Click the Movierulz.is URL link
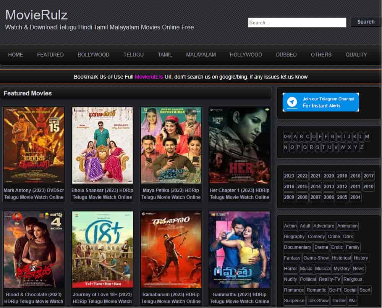382x308 pixels. (x=149, y=77)
